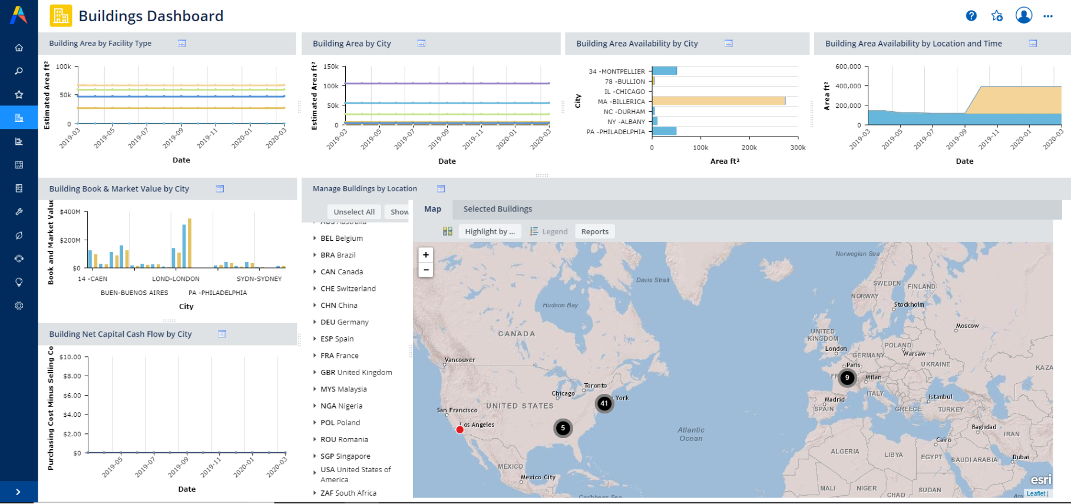Image resolution: width=1071 pixels, height=504 pixels.
Task: Click the add-to-favorites star icon in header
Action: [x=997, y=16]
